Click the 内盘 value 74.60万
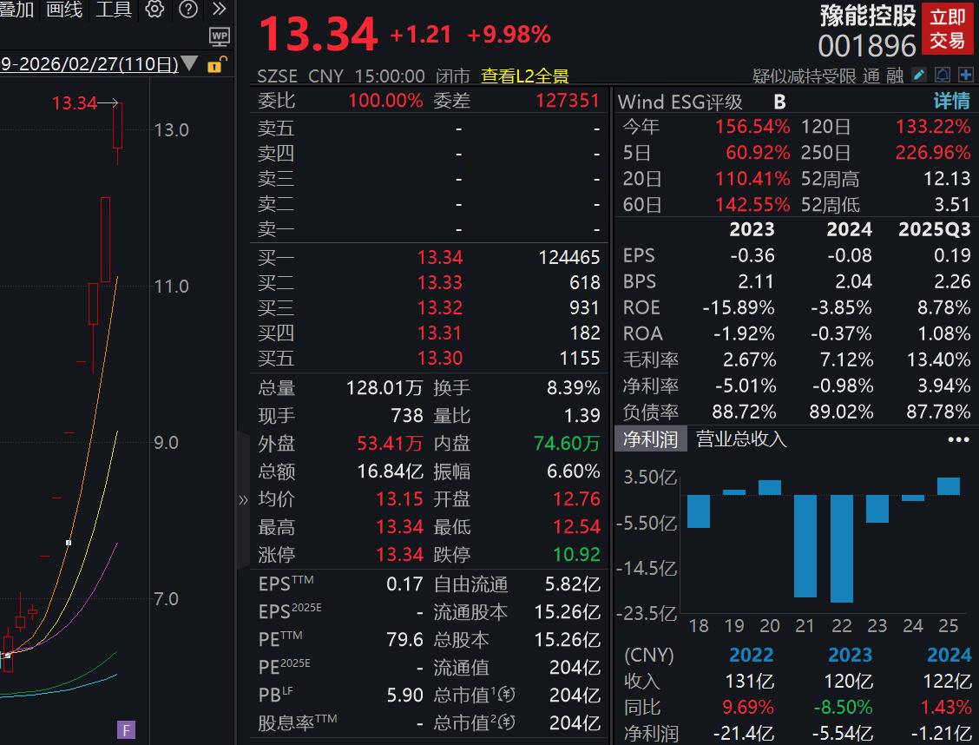This screenshot has height=745, width=979. point(566,444)
